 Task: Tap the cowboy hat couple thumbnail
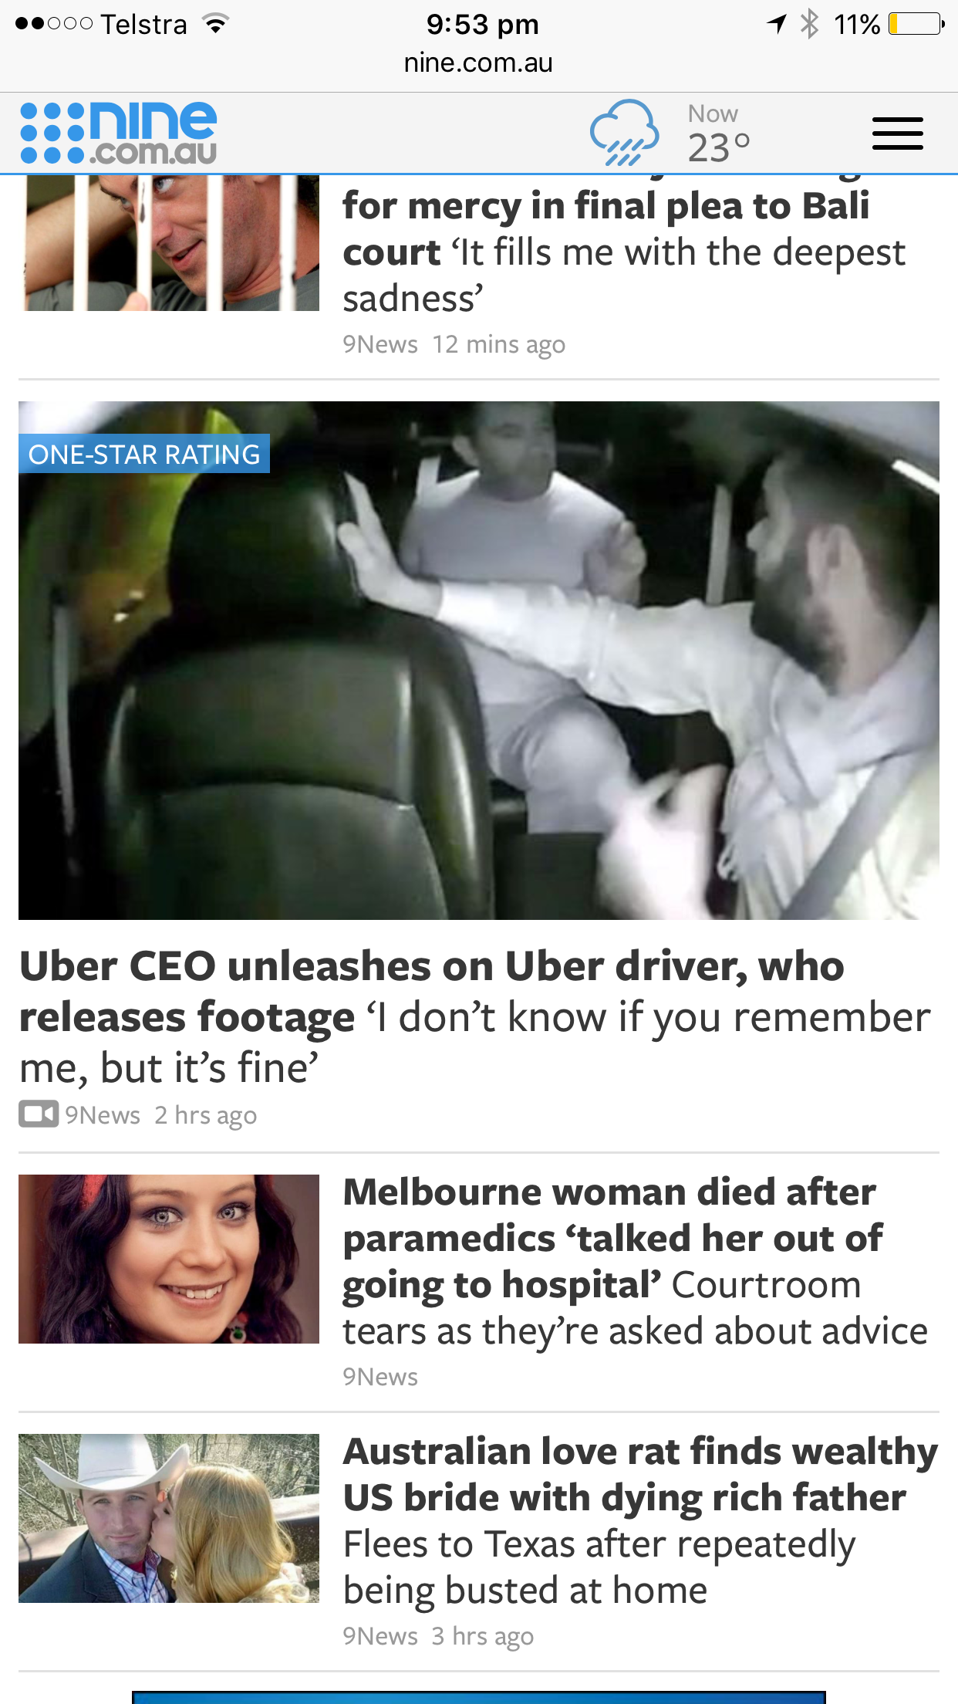tap(169, 1518)
